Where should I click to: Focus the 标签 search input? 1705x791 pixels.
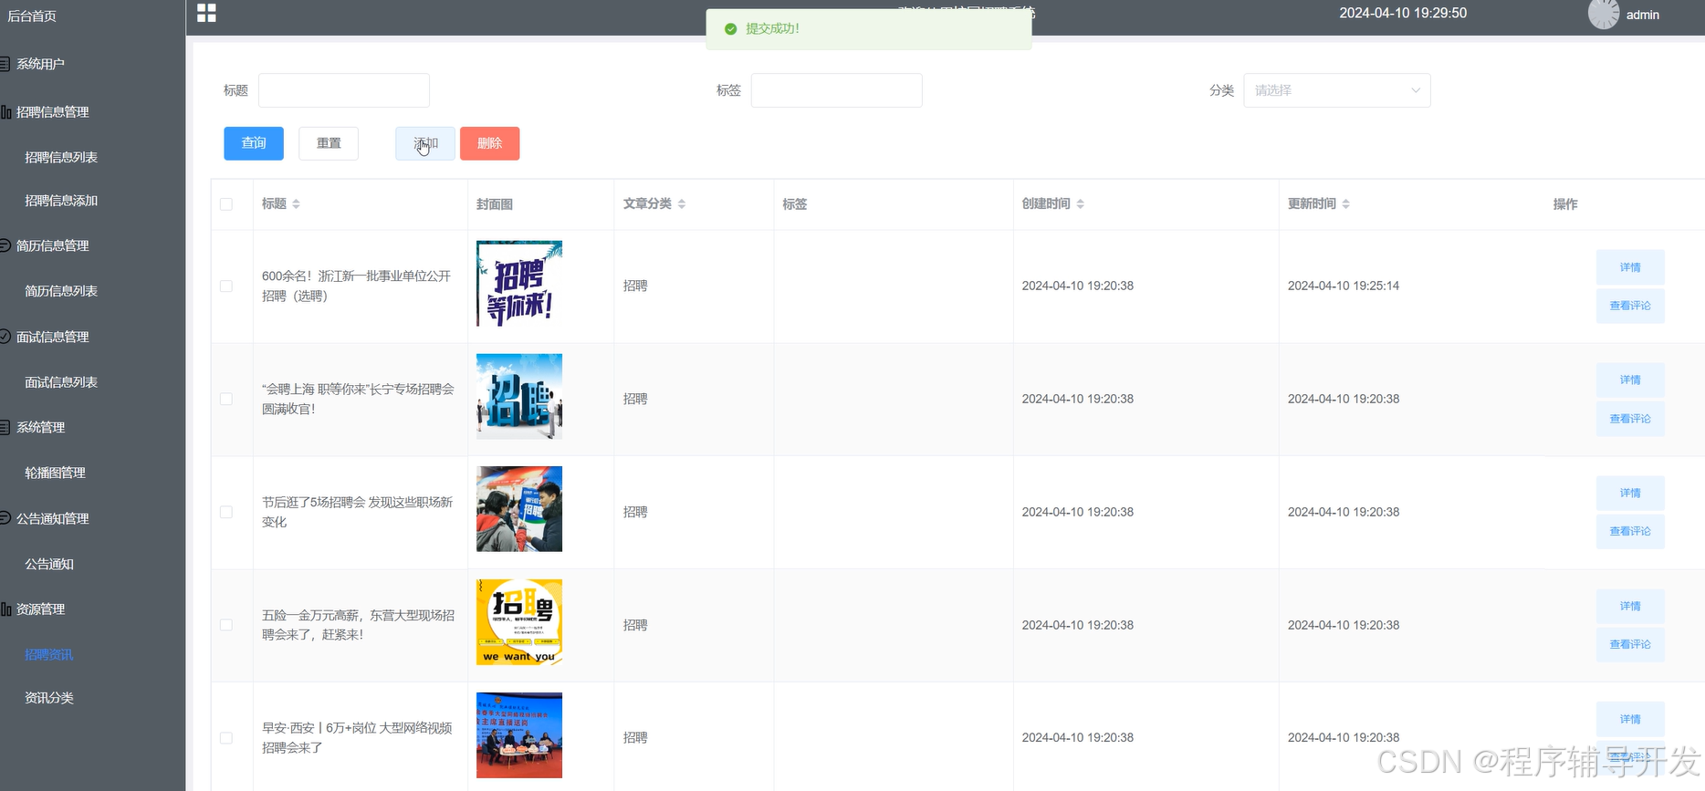pyautogui.click(x=836, y=90)
